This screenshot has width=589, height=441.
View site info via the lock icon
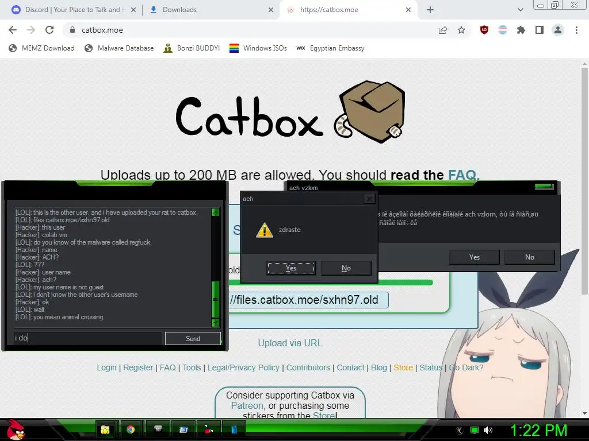tap(72, 30)
